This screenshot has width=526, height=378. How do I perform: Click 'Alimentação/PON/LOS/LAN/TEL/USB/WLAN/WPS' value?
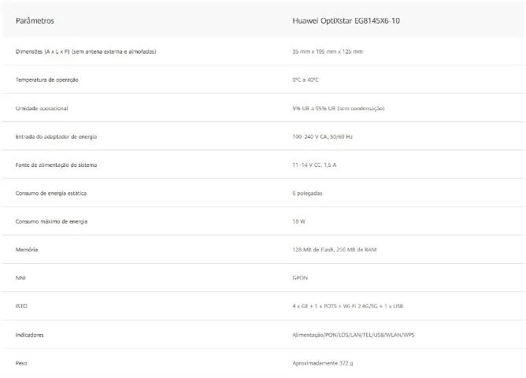coord(354,335)
